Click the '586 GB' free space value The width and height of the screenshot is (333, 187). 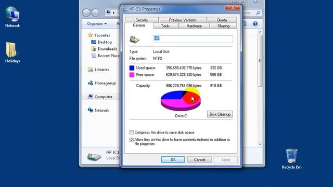pos(216,75)
